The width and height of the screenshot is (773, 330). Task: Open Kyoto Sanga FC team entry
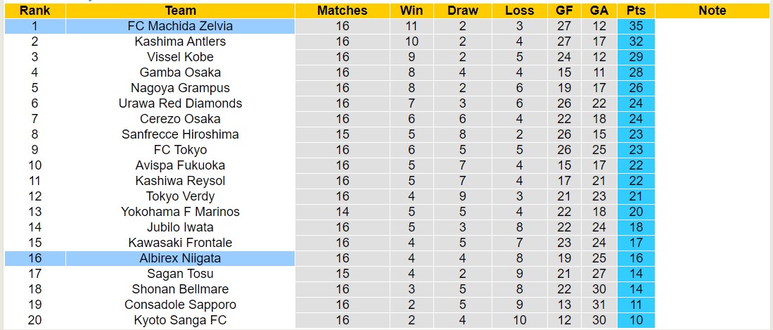180,320
